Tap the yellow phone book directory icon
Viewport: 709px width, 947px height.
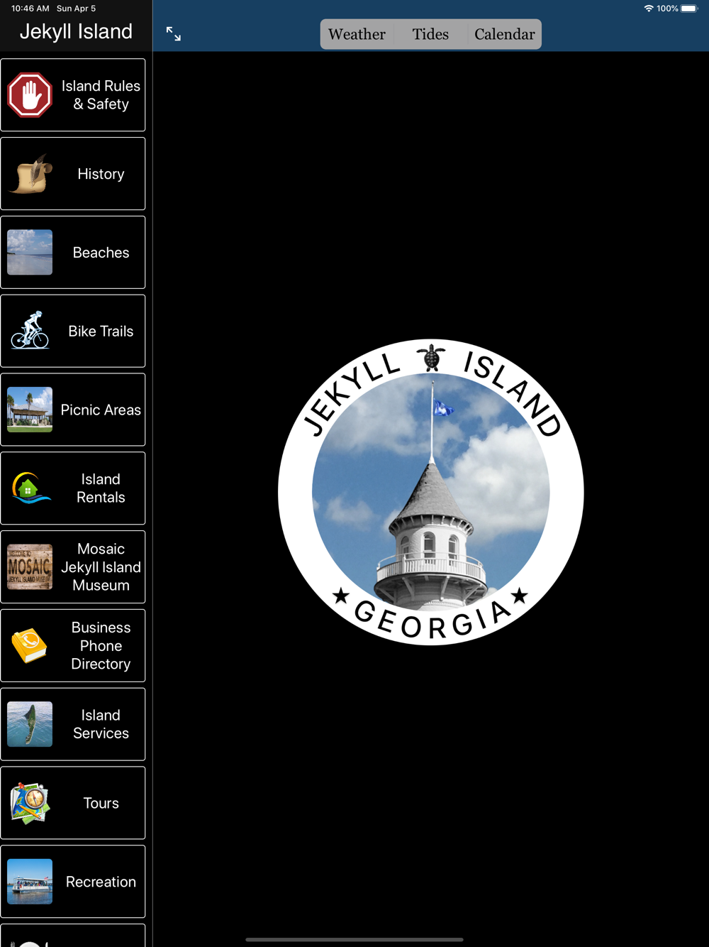[30, 646]
